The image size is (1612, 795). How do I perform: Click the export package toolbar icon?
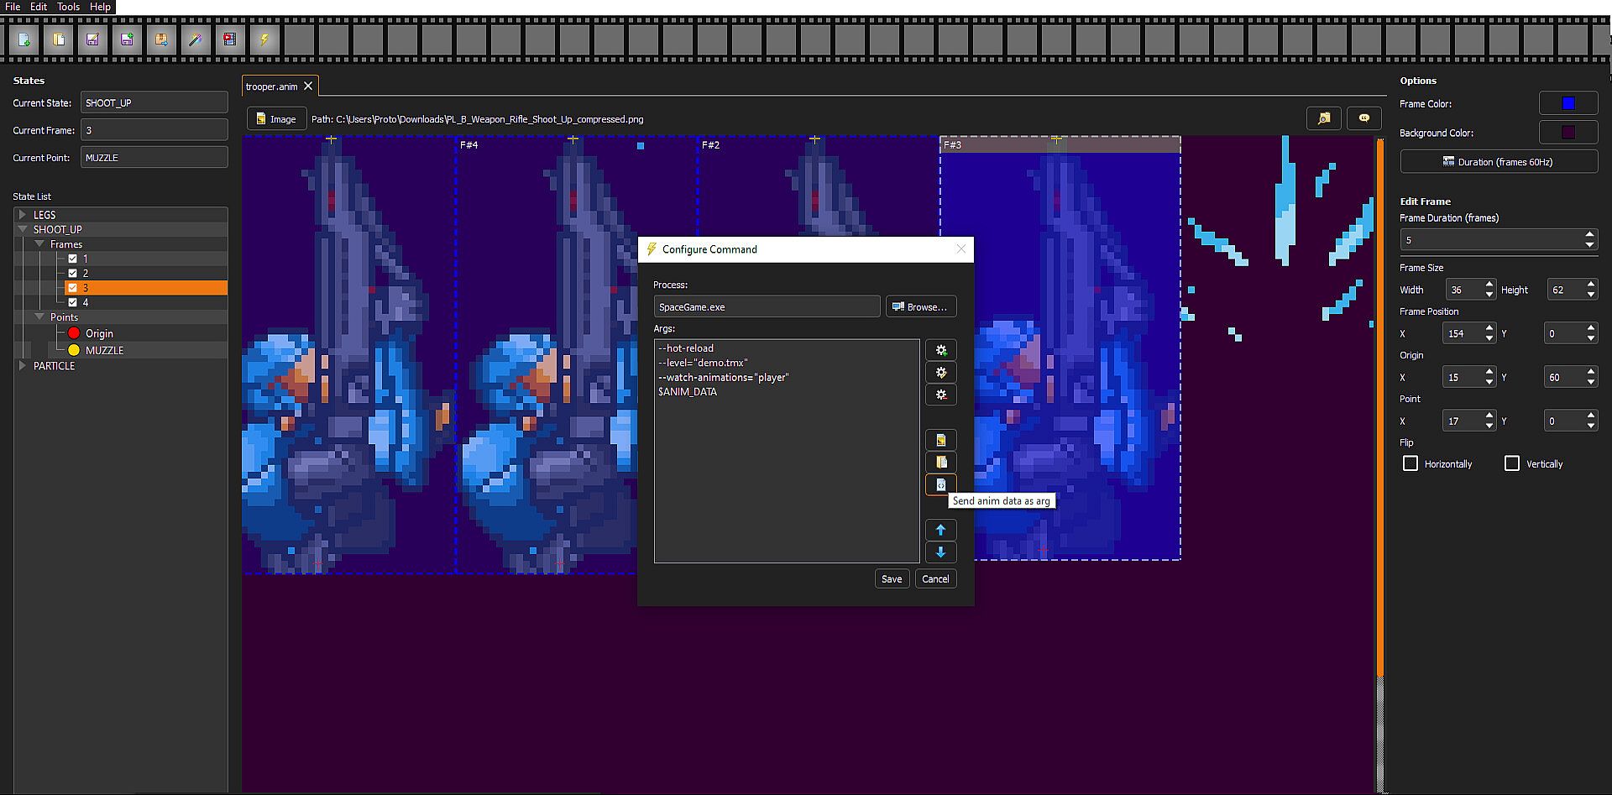click(161, 39)
